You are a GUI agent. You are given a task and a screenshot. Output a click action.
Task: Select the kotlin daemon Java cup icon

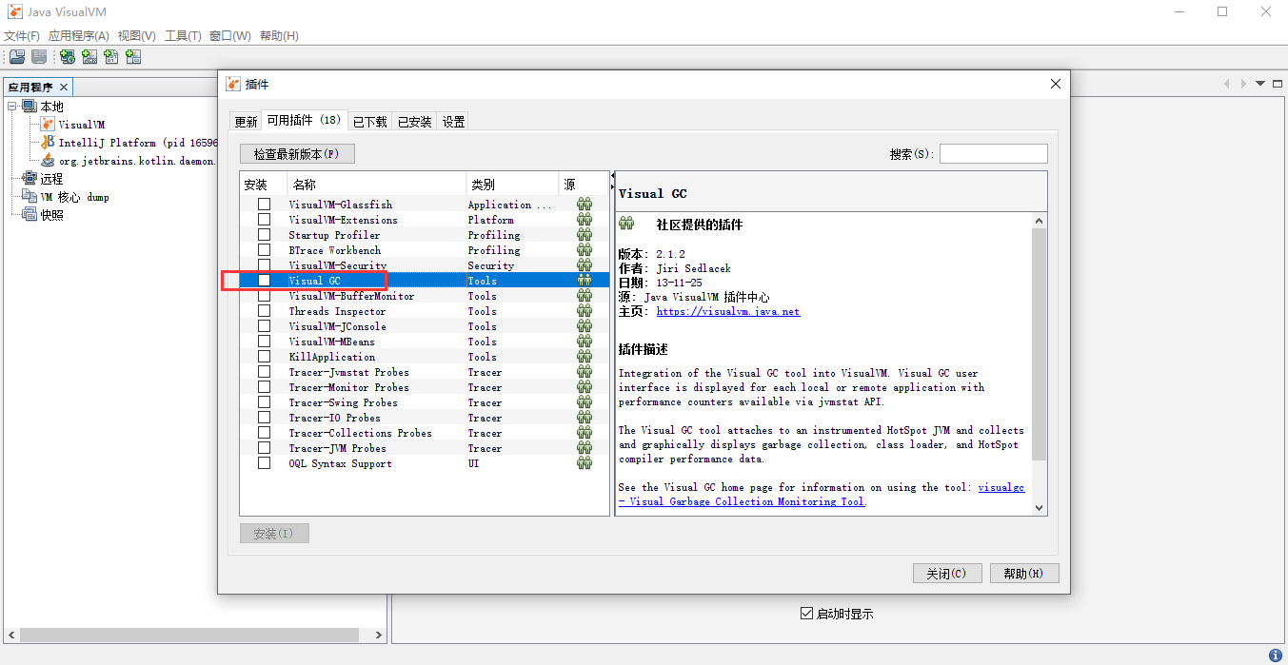point(49,161)
